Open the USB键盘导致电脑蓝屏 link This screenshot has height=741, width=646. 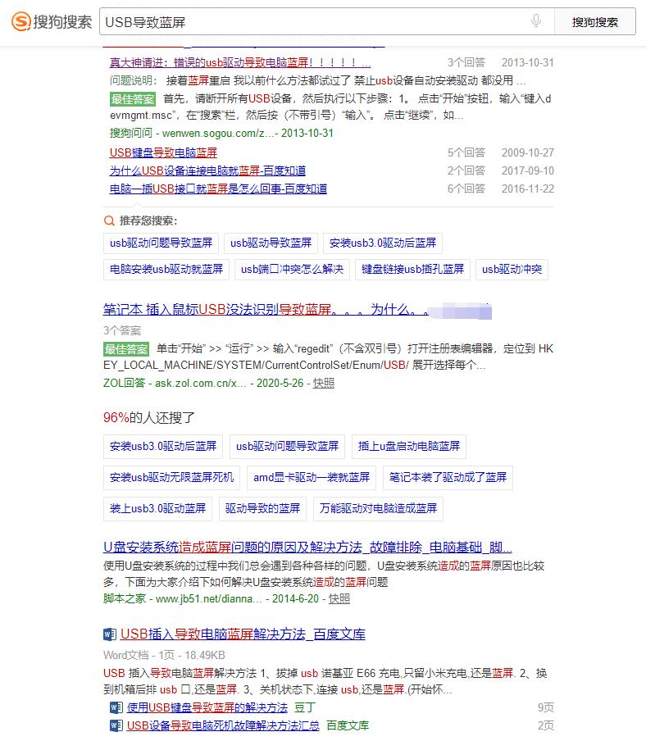tap(163, 152)
